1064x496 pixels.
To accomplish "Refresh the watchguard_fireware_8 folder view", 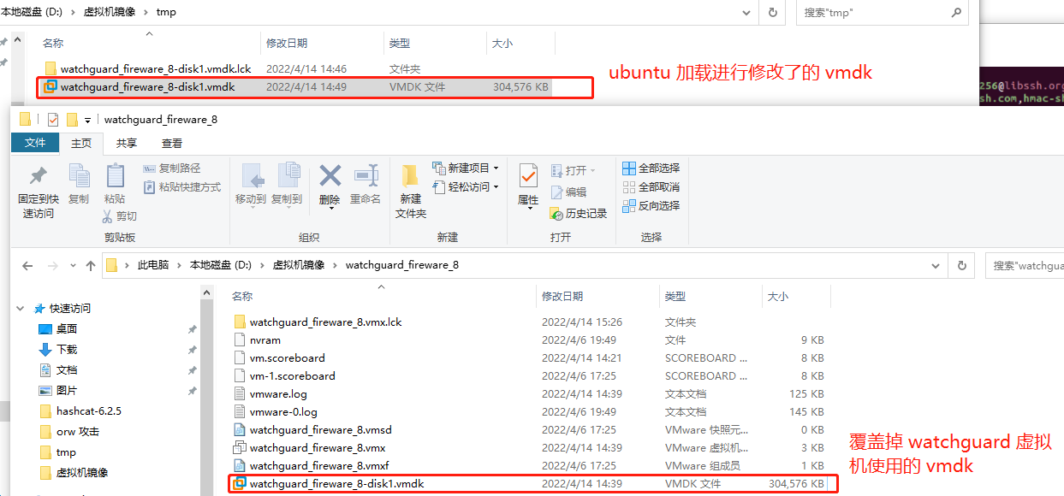I will click(962, 265).
